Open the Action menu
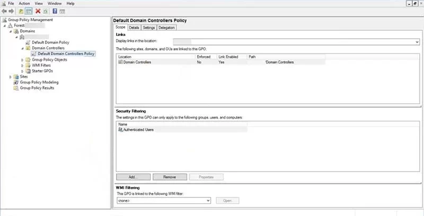Image resolution: width=424 pixels, height=216 pixels. click(24, 4)
